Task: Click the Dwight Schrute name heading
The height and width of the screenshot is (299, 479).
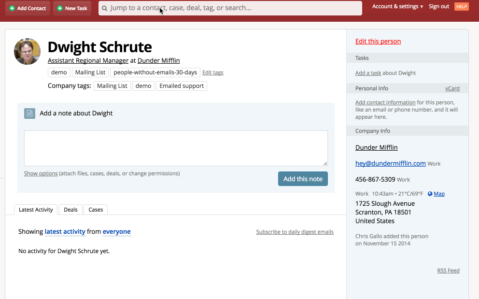Action: point(99,47)
